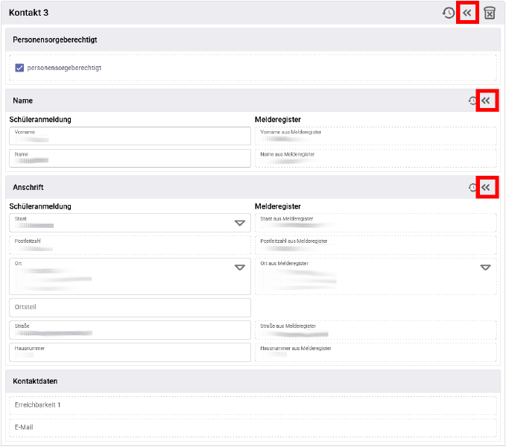Open history for Kontakt 3
The height and width of the screenshot is (447, 506).
[448, 13]
